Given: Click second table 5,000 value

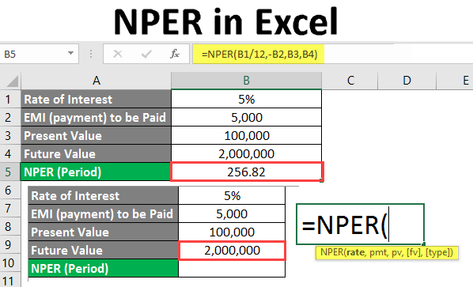Looking at the screenshot, I should click(232, 214).
